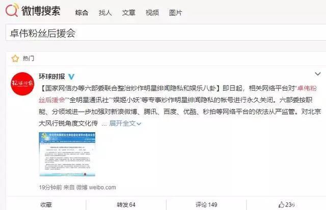This screenshot has height=210, width=326.
Task: Click the Weibo search magnifier logo
Action: pos(12,10)
